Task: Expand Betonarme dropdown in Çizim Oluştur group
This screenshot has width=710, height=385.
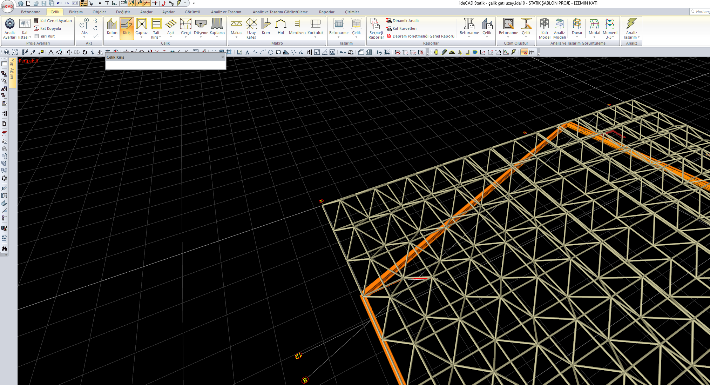Action: (x=508, y=37)
